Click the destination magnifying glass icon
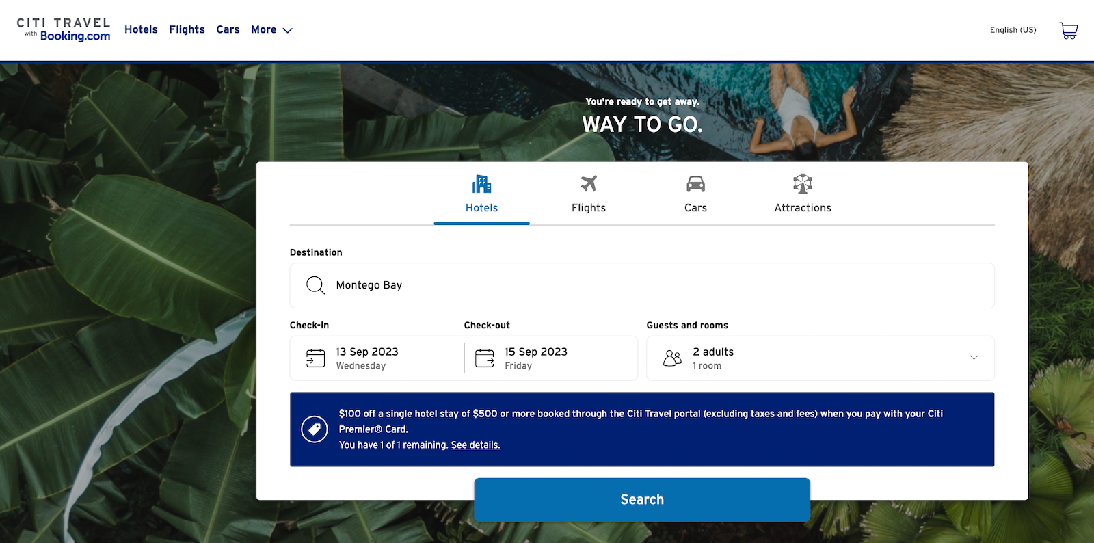 coord(315,285)
